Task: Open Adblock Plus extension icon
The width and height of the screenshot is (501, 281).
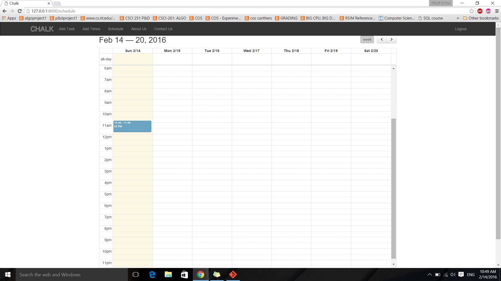Action: [480, 11]
